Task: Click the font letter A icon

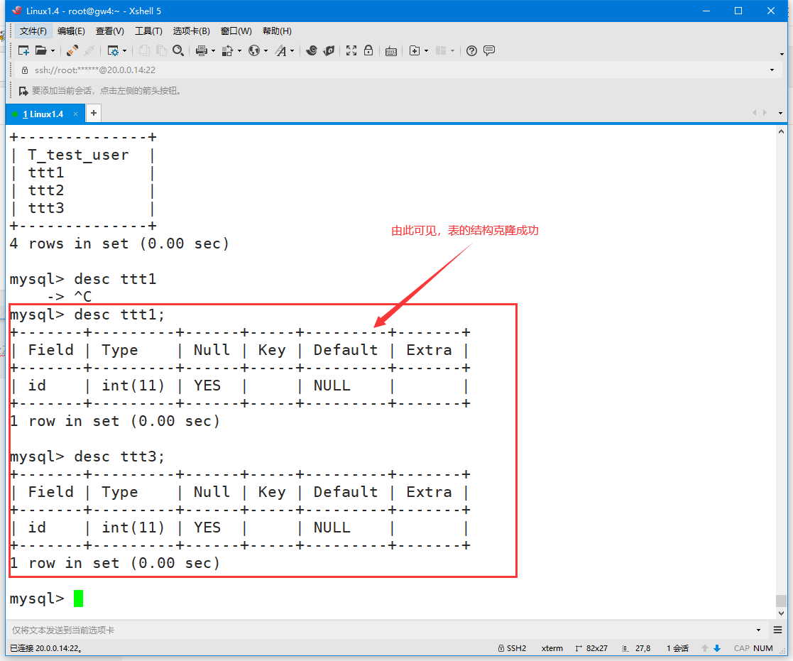Action: tap(280, 50)
